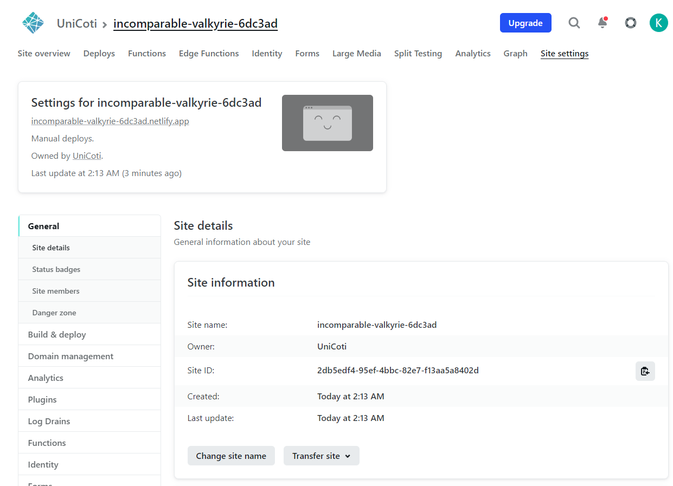
Task: Click the Netlify logo icon
Action: point(33,23)
